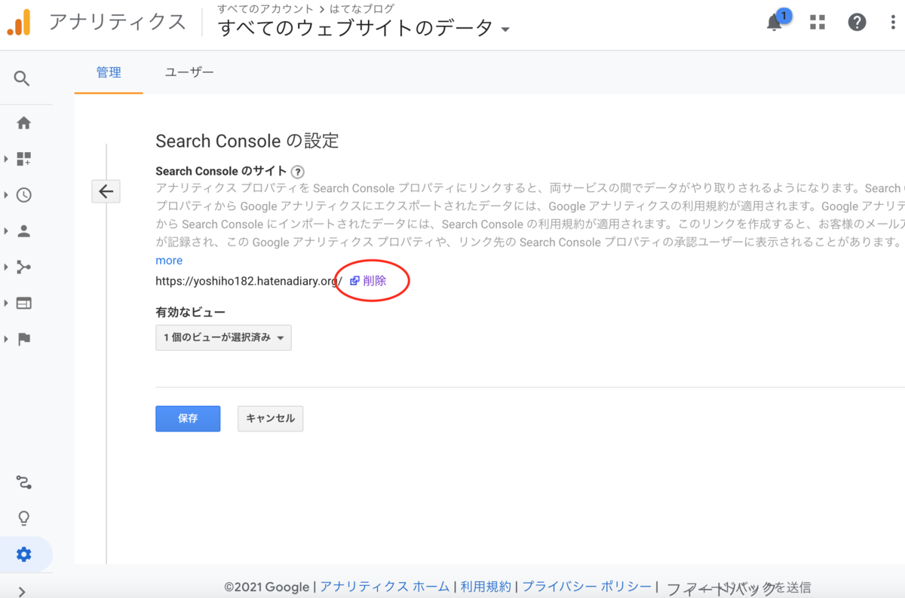Click the back arrow button
The width and height of the screenshot is (905, 598).
[106, 191]
